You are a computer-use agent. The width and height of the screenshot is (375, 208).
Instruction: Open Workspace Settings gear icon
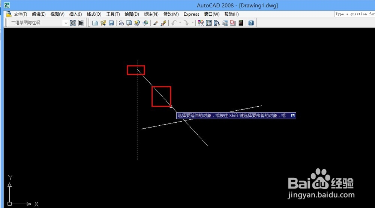pos(73,23)
